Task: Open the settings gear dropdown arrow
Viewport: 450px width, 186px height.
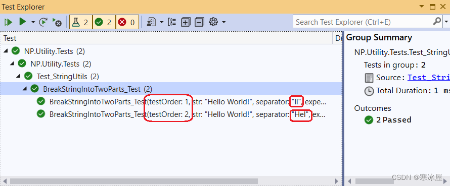Action: click(x=224, y=22)
